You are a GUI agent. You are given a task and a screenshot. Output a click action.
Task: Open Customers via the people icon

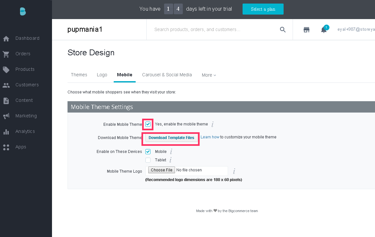point(6,85)
